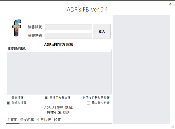Screen dimensions: 175x129
Task: Focus the 臉書帳號 account input field
Action: [68, 27]
